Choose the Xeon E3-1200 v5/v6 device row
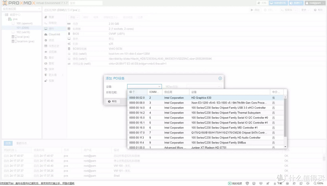This screenshot has width=327, height=186. point(205,103)
